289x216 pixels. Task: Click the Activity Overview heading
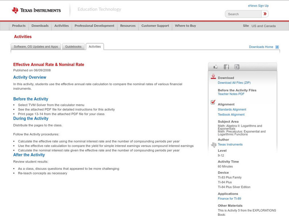tap(30, 77)
